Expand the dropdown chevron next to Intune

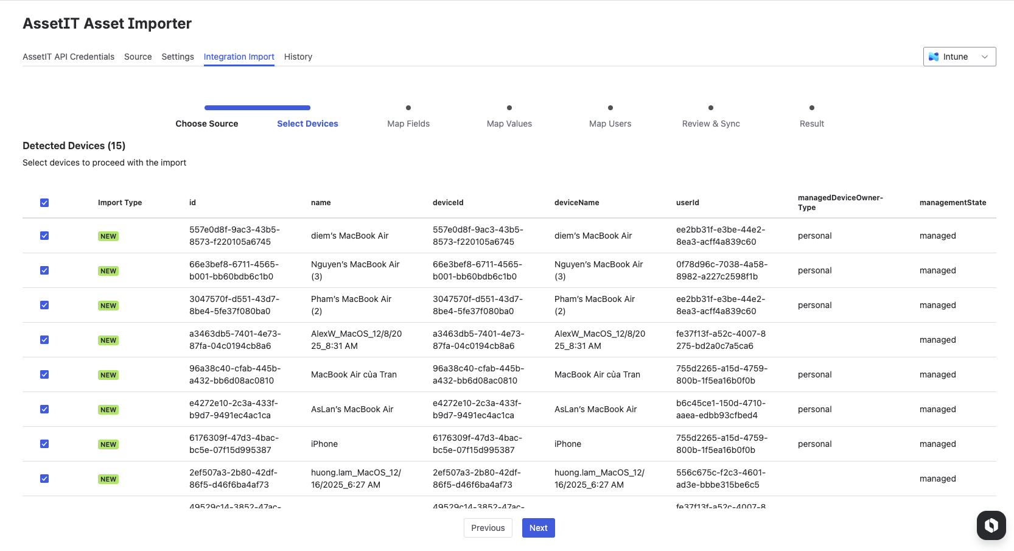coord(984,57)
